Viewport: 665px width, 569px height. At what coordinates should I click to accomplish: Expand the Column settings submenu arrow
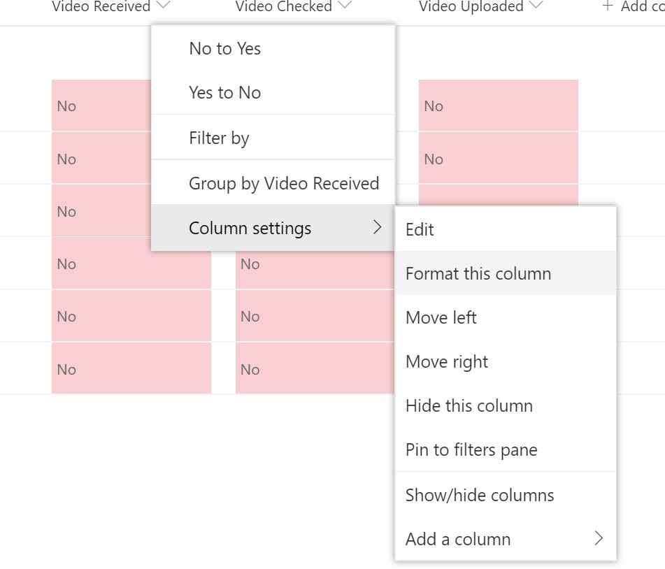click(x=377, y=227)
